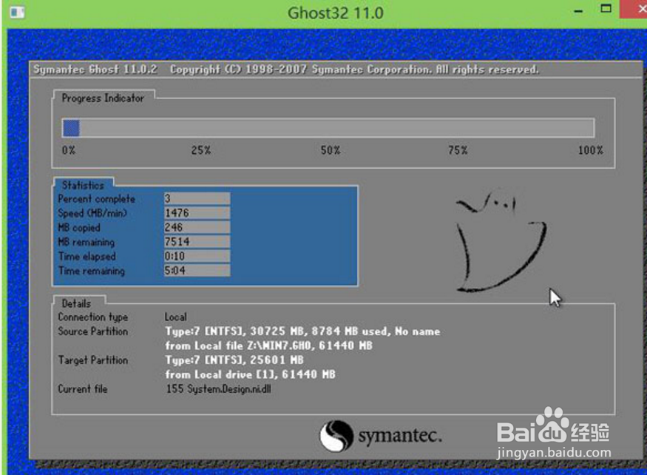This screenshot has width=647, height=475.
Task: Click the source line with 30725 MB
Action: [303, 331]
